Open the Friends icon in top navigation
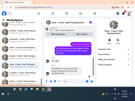Viewport: 135px width, 101px height. tap(53, 13)
